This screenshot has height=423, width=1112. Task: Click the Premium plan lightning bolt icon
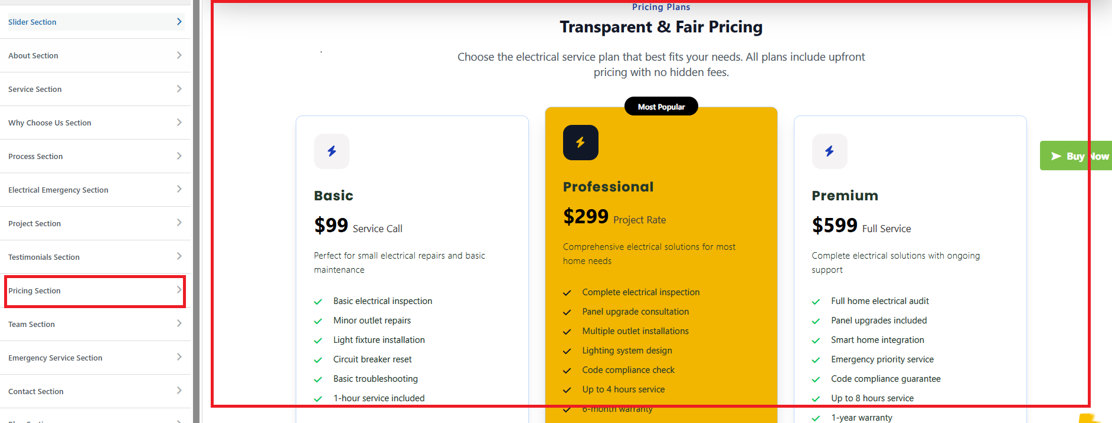[x=829, y=151]
